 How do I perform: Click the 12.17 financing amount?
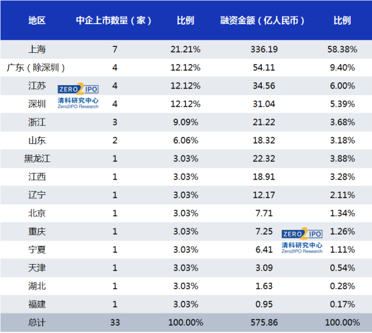click(264, 195)
